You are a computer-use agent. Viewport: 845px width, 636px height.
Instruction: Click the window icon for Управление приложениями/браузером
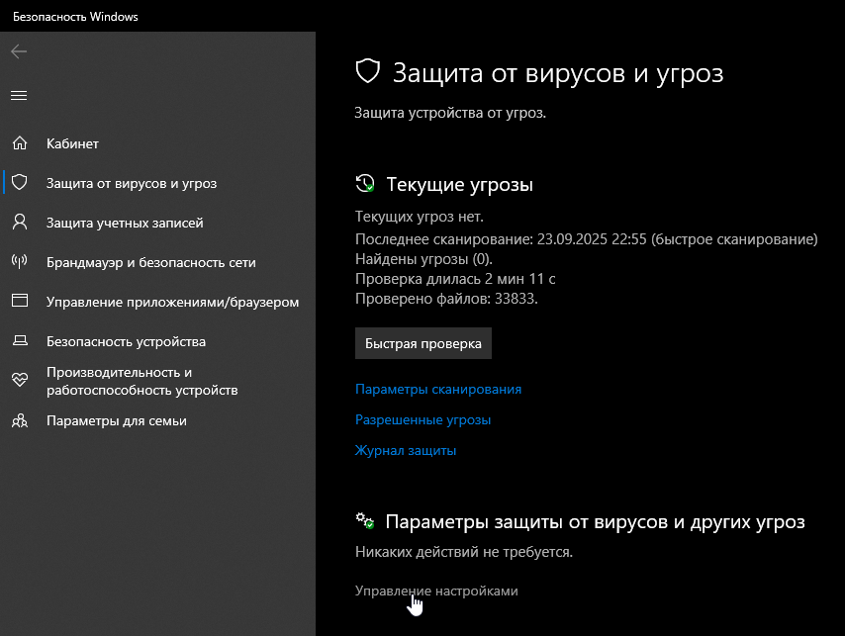tap(19, 302)
